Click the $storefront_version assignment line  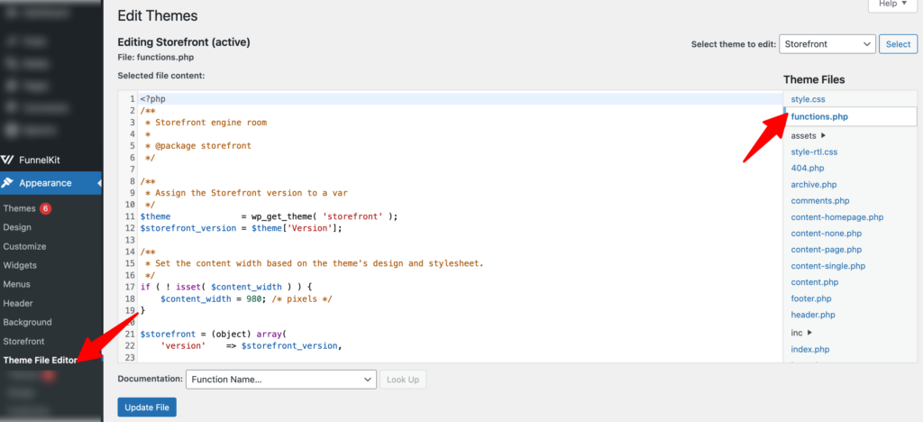tap(241, 228)
